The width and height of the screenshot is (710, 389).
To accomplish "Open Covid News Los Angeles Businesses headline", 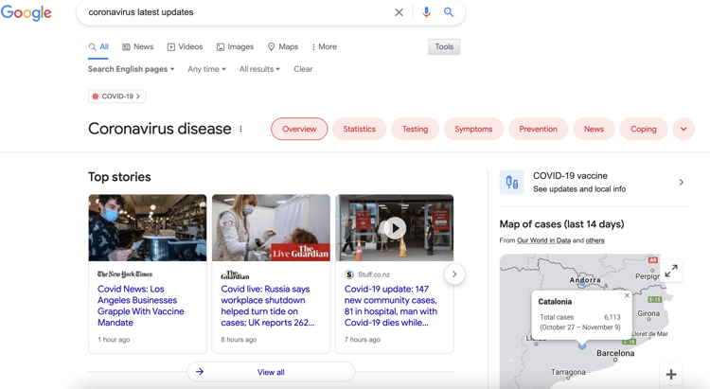I will (141, 306).
